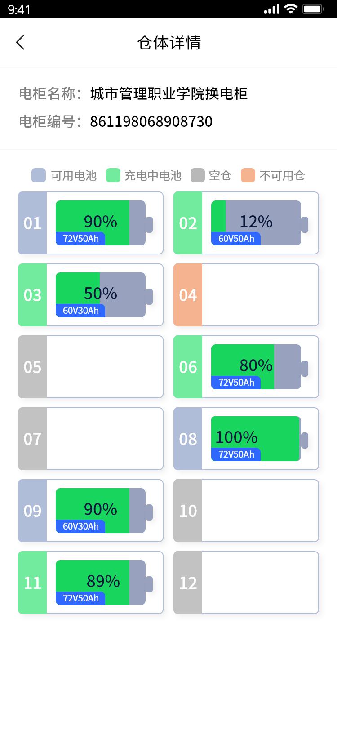337x730 pixels.
Task: Select the empty slot 05 card
Action: pyautogui.click(x=90, y=366)
